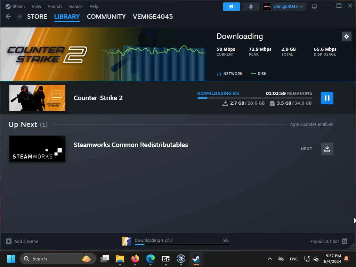Image resolution: width=356 pixels, height=267 pixels.
Task: Go back with the left arrow
Action: (x=8, y=17)
